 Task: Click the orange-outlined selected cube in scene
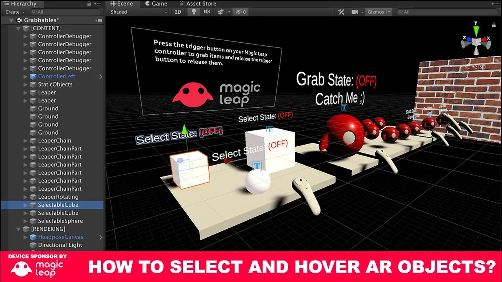click(x=190, y=171)
